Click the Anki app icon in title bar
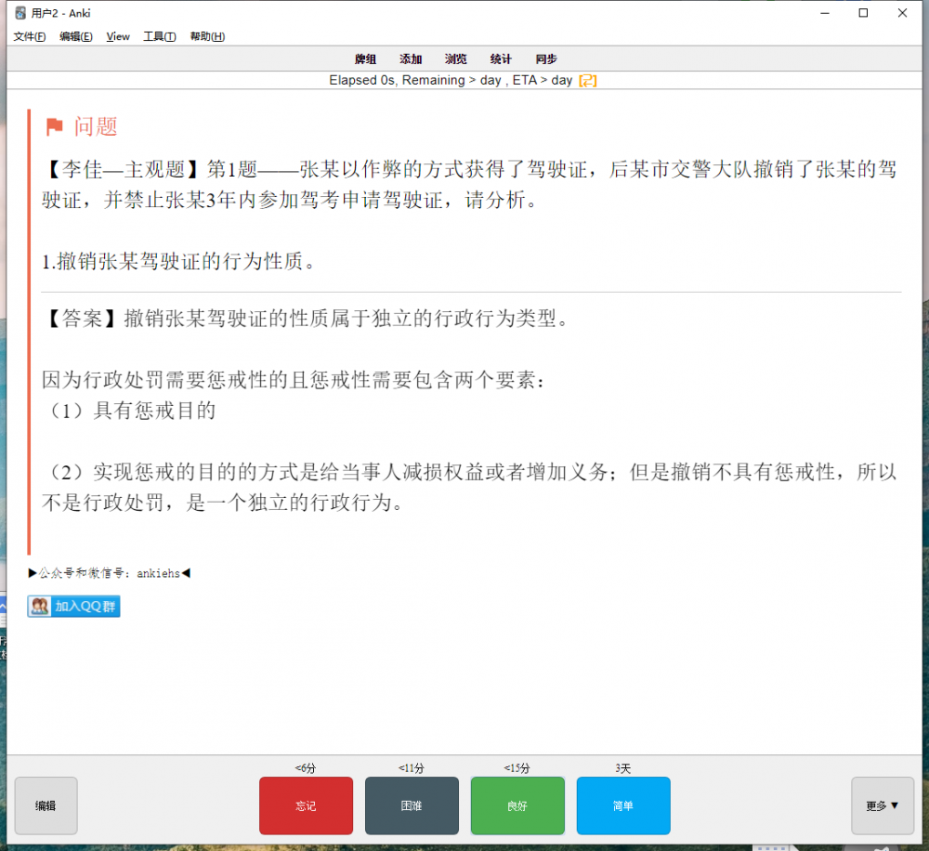The height and width of the screenshot is (851, 929). coord(20,13)
